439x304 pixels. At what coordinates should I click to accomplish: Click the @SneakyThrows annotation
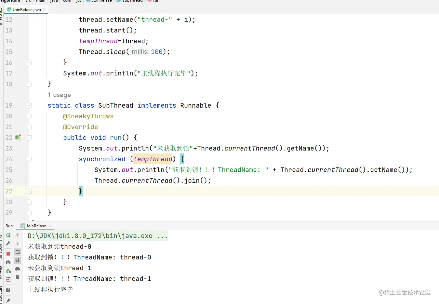tap(88, 116)
